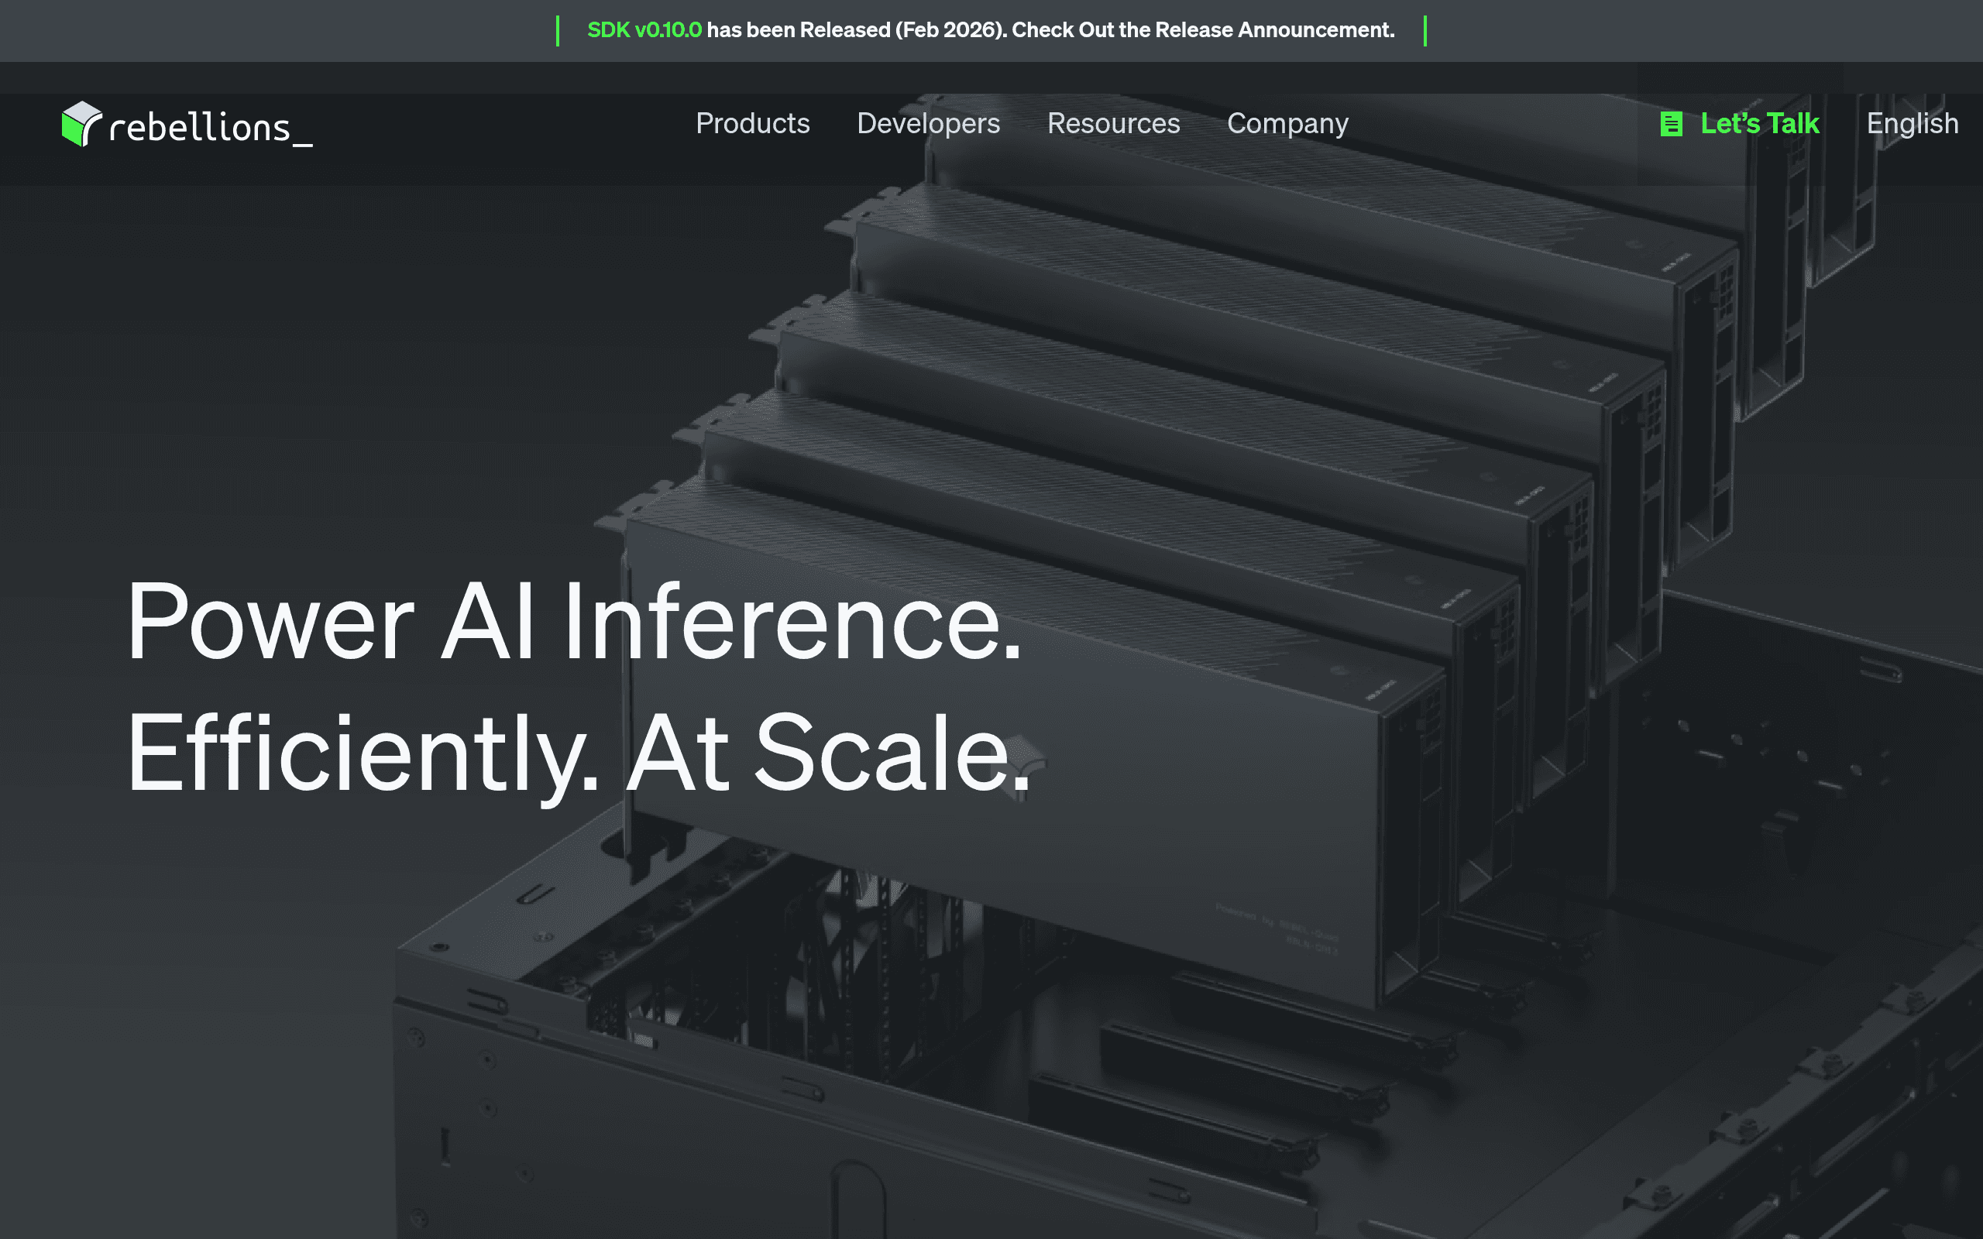Screen dimensions: 1983x1239
Task: Open the Developers menu
Action: 929,124
